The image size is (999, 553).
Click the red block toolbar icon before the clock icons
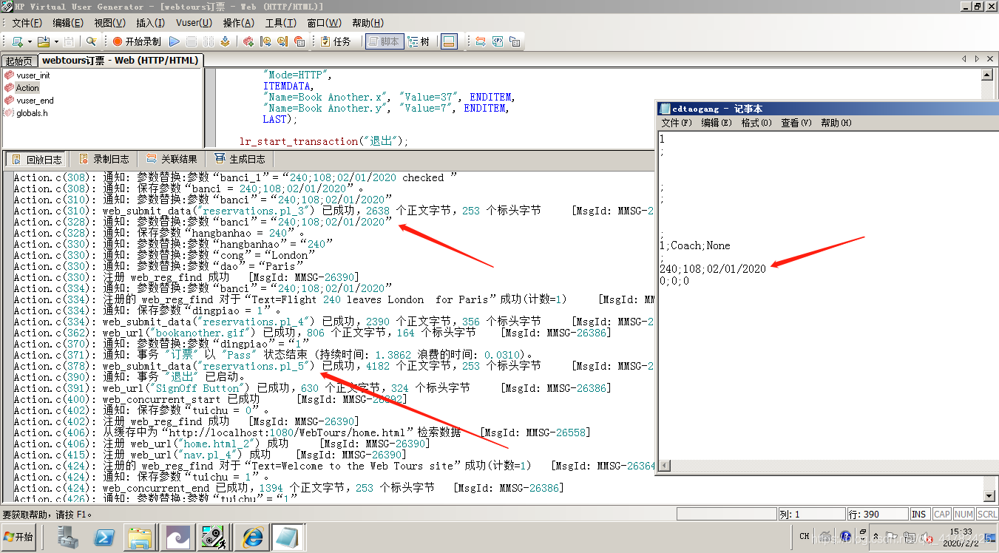(248, 41)
